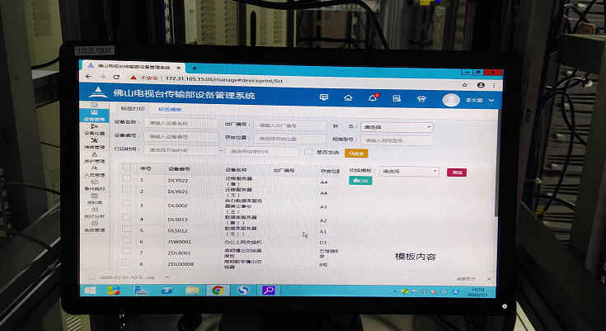Expand the user account menu arrow
This screenshot has width=606, height=331.
click(491, 100)
